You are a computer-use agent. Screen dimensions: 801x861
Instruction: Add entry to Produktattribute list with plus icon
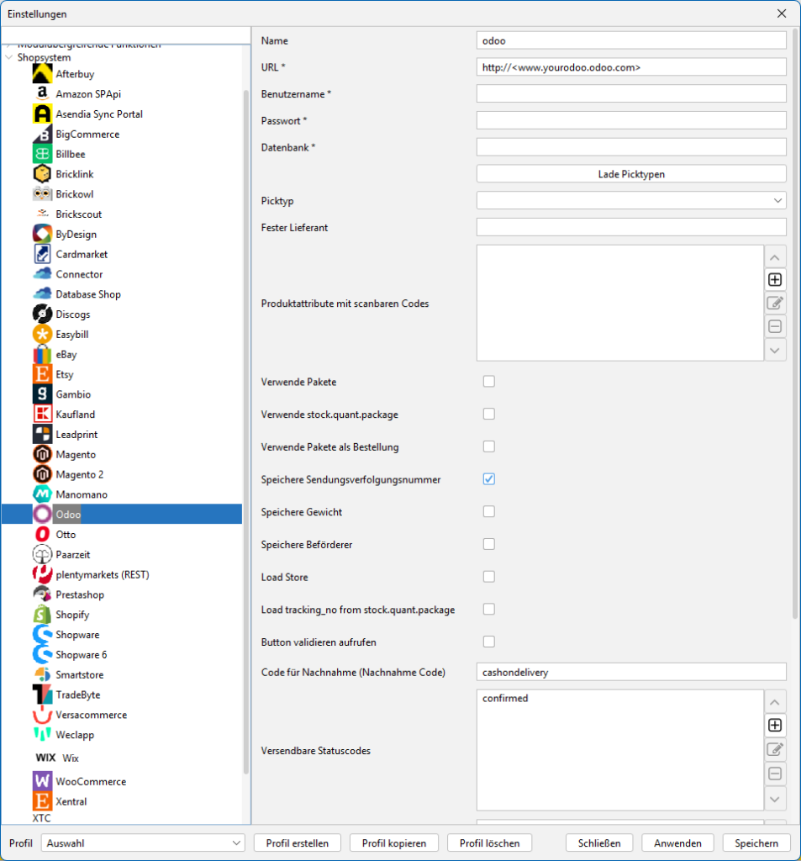tap(775, 280)
